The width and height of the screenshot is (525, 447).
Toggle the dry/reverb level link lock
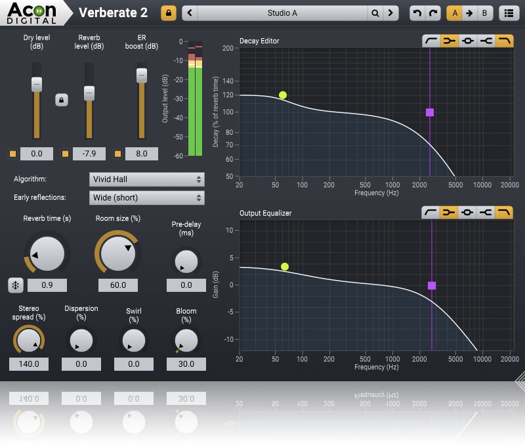click(61, 100)
